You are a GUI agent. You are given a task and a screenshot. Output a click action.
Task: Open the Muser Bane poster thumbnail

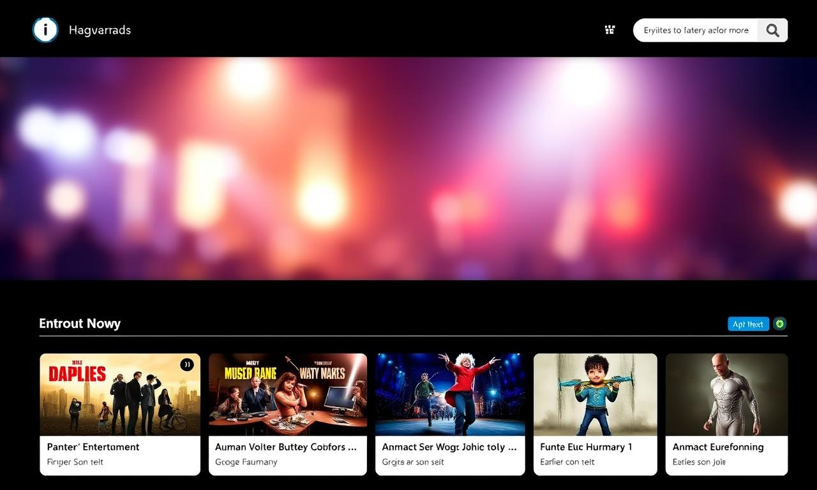click(288, 394)
